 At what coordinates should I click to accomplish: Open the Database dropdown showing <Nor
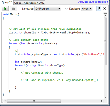[x=87, y=9]
